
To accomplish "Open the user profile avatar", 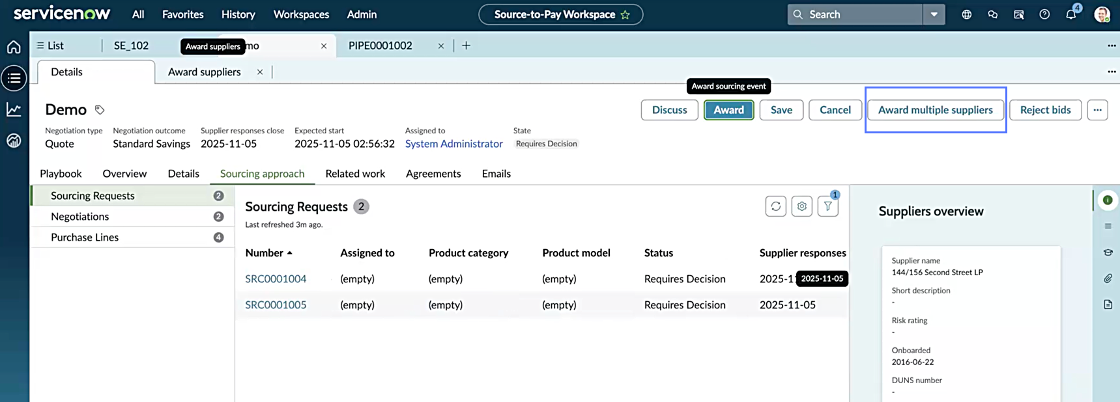I will tap(1102, 14).
